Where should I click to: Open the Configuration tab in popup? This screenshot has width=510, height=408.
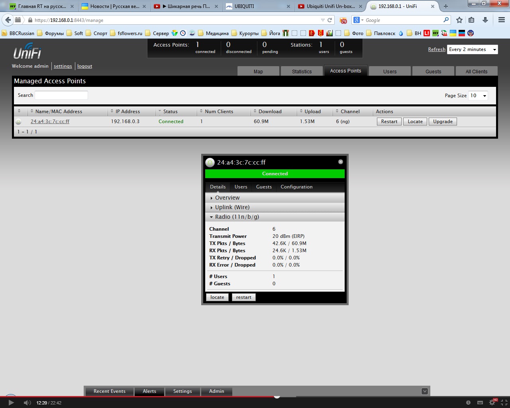point(296,187)
